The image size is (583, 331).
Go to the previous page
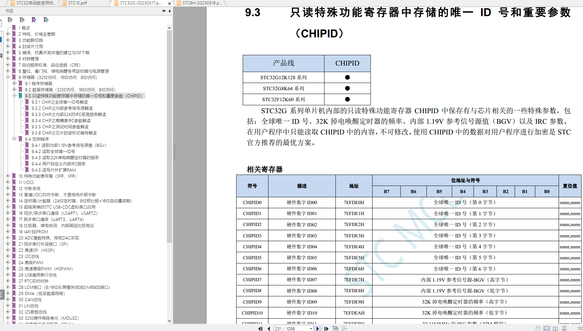click(x=269, y=329)
